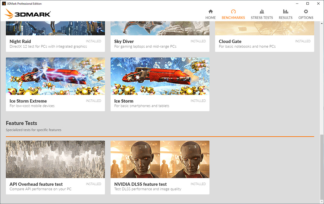Click the Stress Tests bar chart icon

pos(262,11)
